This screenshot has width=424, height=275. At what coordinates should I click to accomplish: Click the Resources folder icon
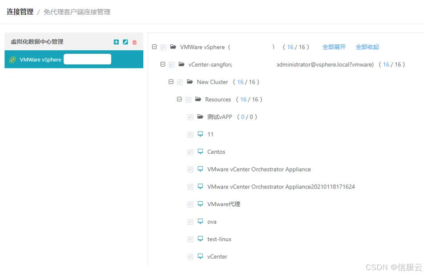point(198,99)
